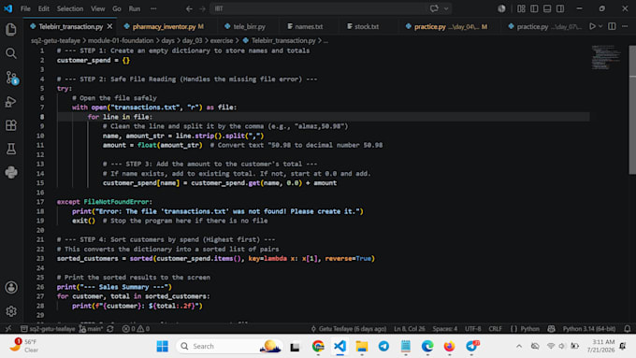Click the Copilot status icon in status bar
Screen dimensions: 636x358
point(551,329)
